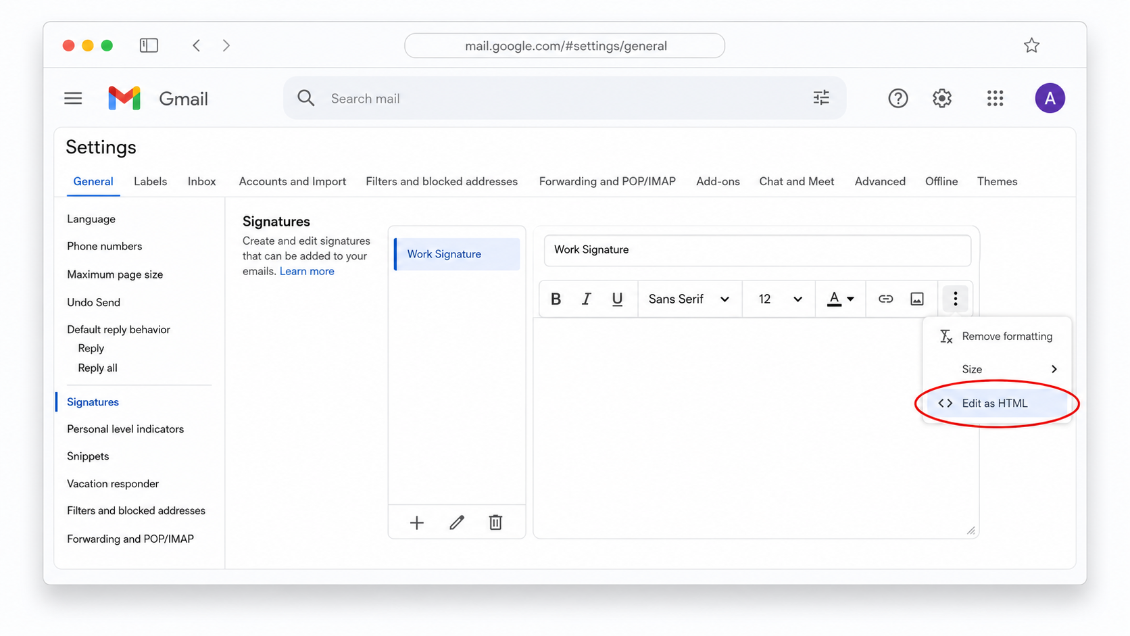Toggle underline formatting in signature editor
This screenshot has width=1130, height=636.
pos(617,299)
